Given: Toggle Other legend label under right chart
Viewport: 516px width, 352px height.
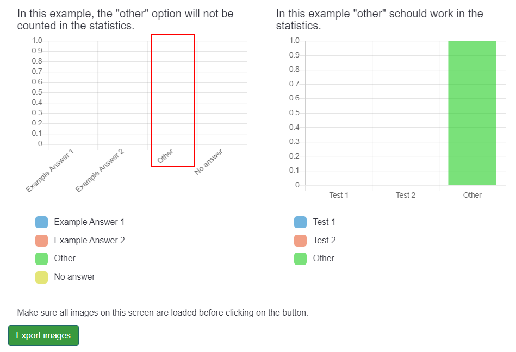Looking at the screenshot, I should pos(324,259).
